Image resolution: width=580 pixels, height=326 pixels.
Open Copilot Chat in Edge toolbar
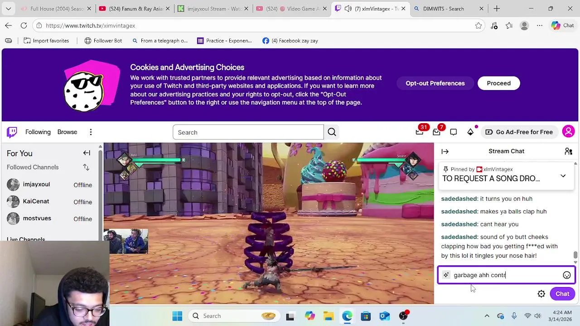(562, 26)
